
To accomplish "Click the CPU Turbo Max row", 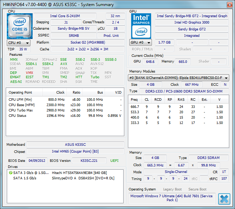I will (x=65, y=110).
